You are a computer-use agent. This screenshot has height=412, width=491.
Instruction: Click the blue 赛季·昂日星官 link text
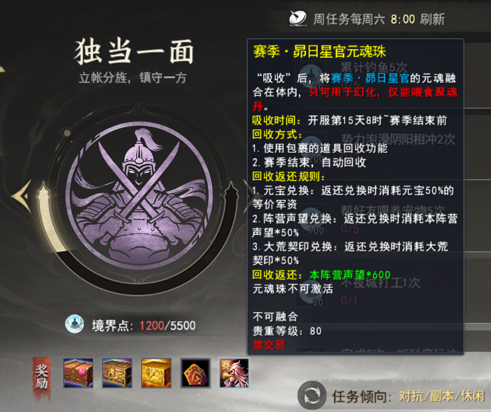[371, 78]
